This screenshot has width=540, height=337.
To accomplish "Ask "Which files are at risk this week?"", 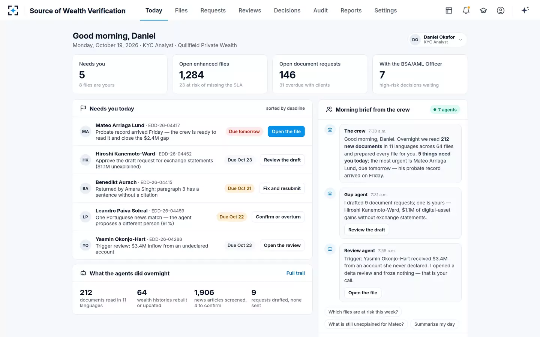I will 363,312.
